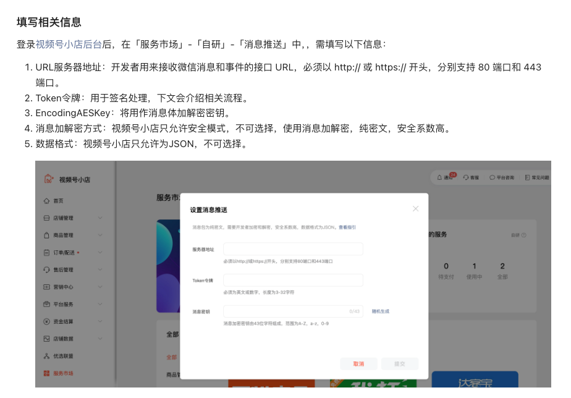The width and height of the screenshot is (571, 398).
Task: Expand the 店铺数据 chevron
Action: [x=100, y=339]
